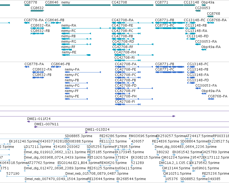
Task: Click protein CG8646-PB
Action: (x=61, y=64)
